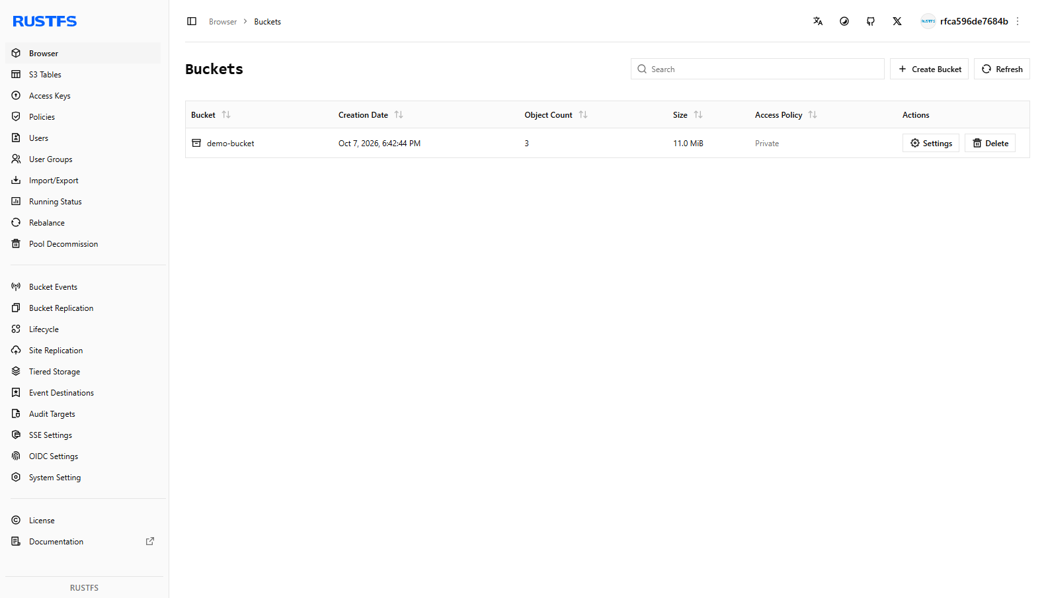Open System Setting page
This screenshot has height=598, width=1046.
coord(83,477)
